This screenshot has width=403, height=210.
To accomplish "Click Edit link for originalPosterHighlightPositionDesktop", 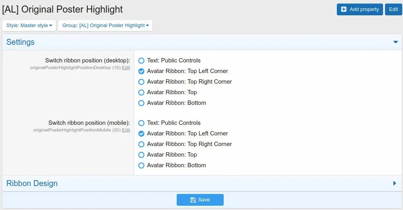I will (126, 68).
